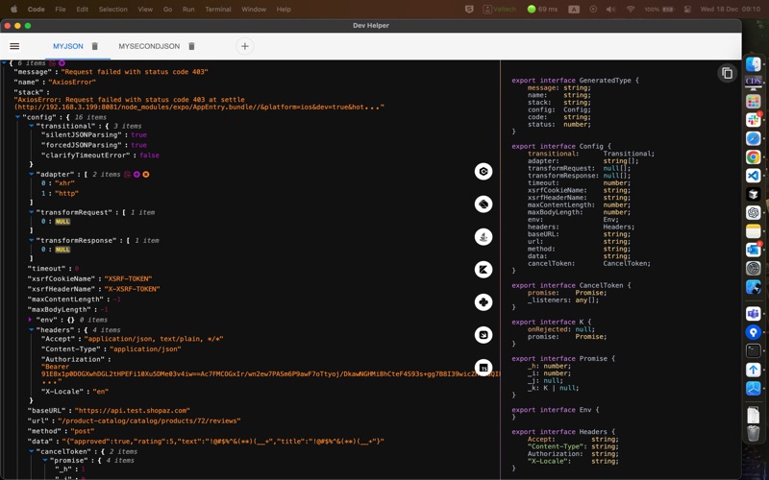Add item to "adapter" array
The width and height of the screenshot is (769, 480).
136,174
